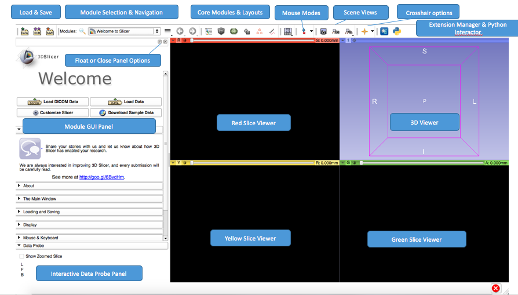Enable the Show Zoomed Slice checkbox
The image size is (518, 295).
point(22,256)
